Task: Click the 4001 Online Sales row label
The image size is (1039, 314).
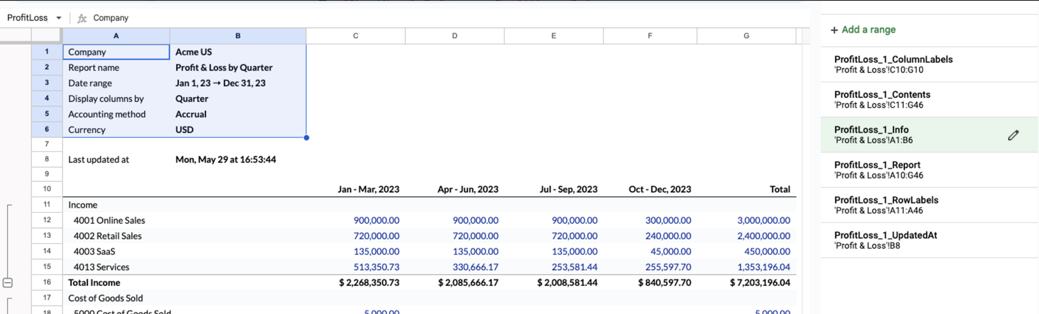Action: pos(109,220)
